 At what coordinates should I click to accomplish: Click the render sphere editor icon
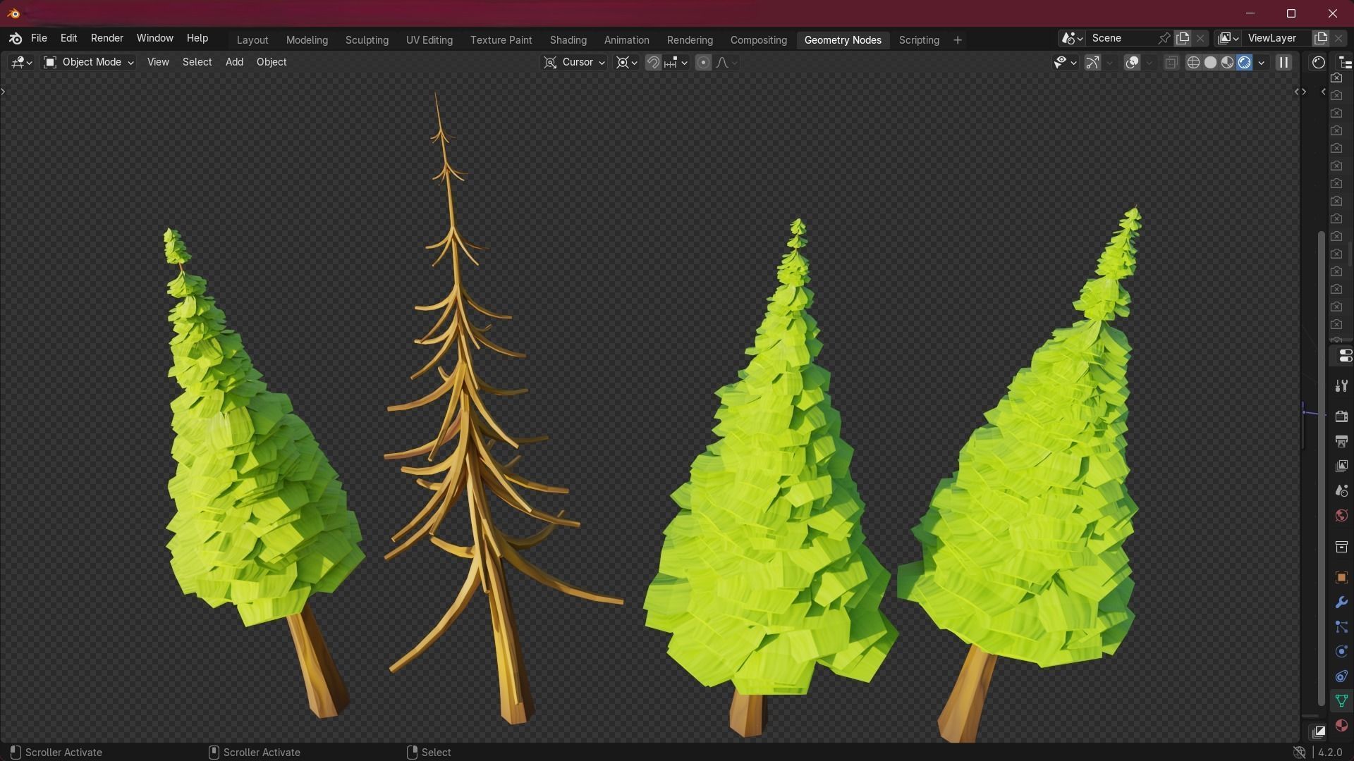1318,63
